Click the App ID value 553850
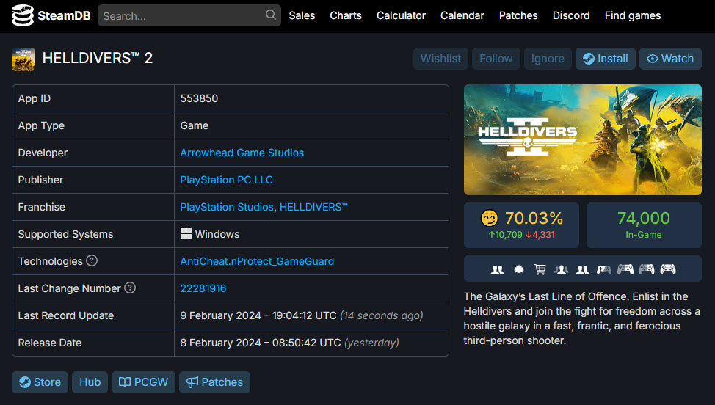Viewport: 715px width, 405px height. pyautogui.click(x=199, y=98)
